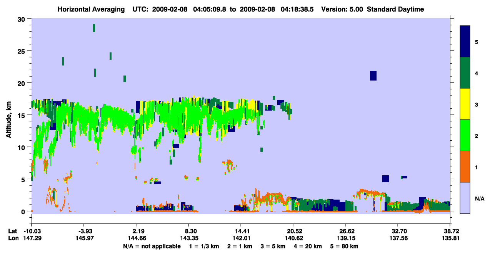Click the dark blue level 5 colorbar segment
The height and width of the screenshot is (257, 500).
(x=465, y=41)
